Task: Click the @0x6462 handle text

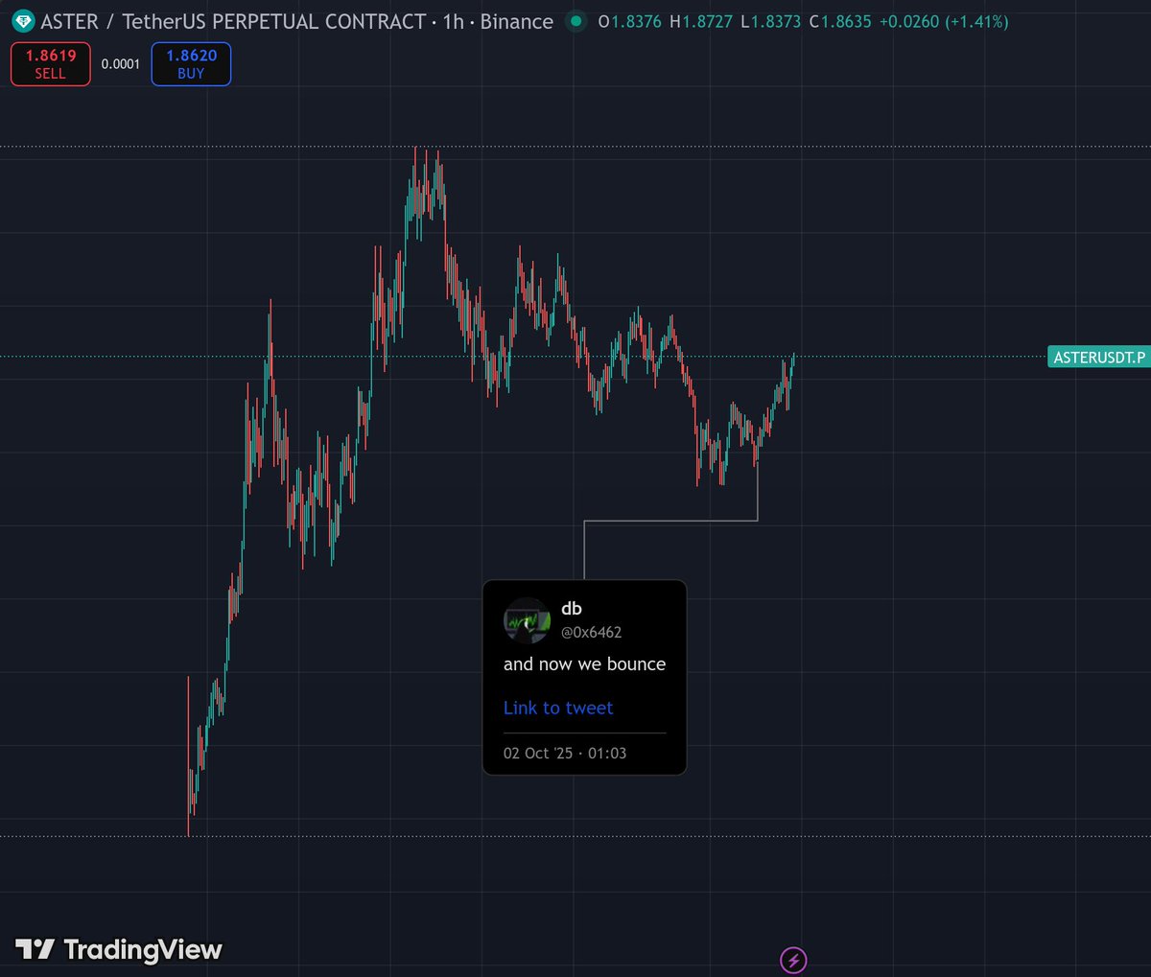Action: coord(591,633)
